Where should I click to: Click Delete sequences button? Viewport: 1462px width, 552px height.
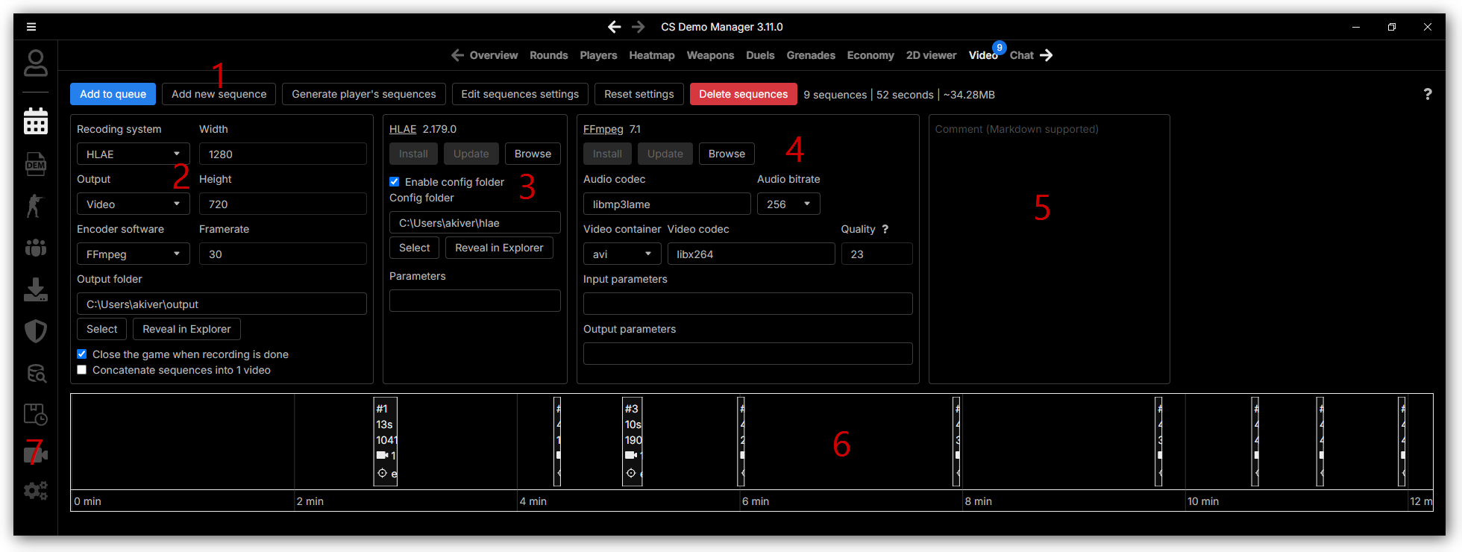tap(744, 94)
